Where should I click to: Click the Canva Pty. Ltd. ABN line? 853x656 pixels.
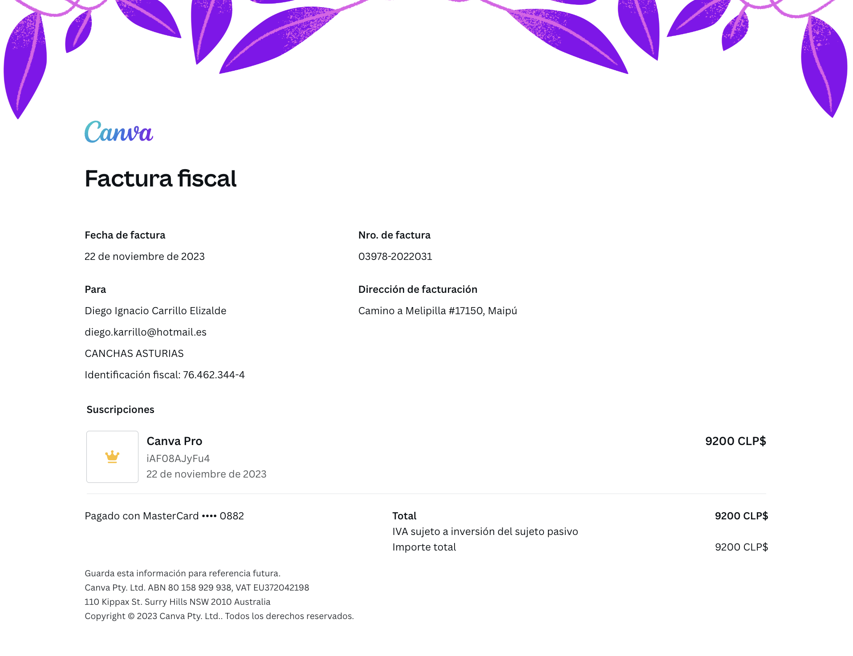[x=196, y=587]
